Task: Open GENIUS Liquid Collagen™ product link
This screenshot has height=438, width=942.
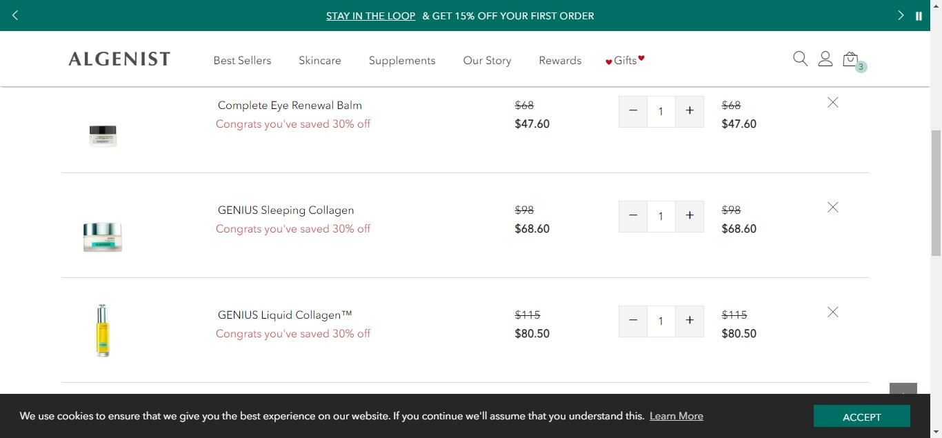Action: [285, 315]
